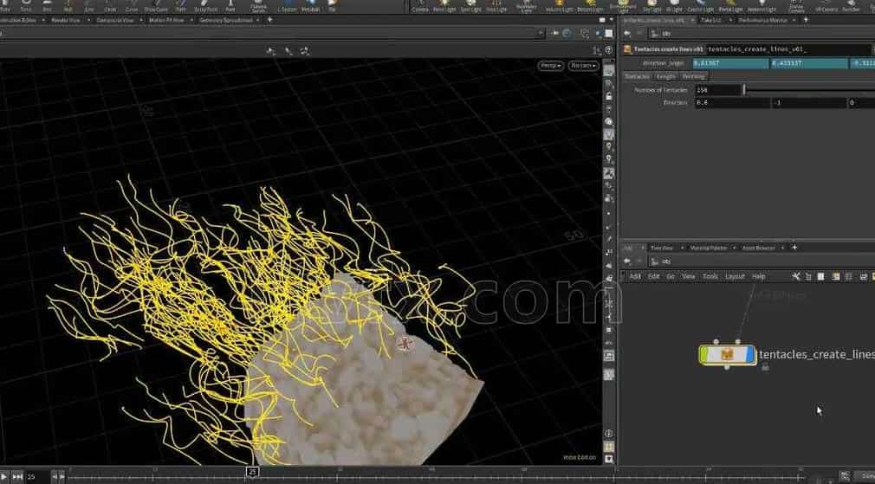This screenshot has height=484, width=875.
Task: Click the direction_angle field showing 0.433337
Action: [x=808, y=63]
